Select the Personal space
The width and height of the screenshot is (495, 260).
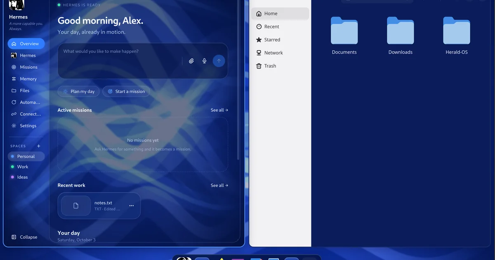tap(26, 156)
